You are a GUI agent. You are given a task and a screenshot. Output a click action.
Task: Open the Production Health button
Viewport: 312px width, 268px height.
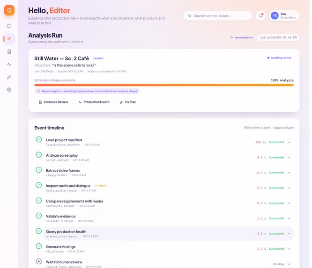[94, 102]
